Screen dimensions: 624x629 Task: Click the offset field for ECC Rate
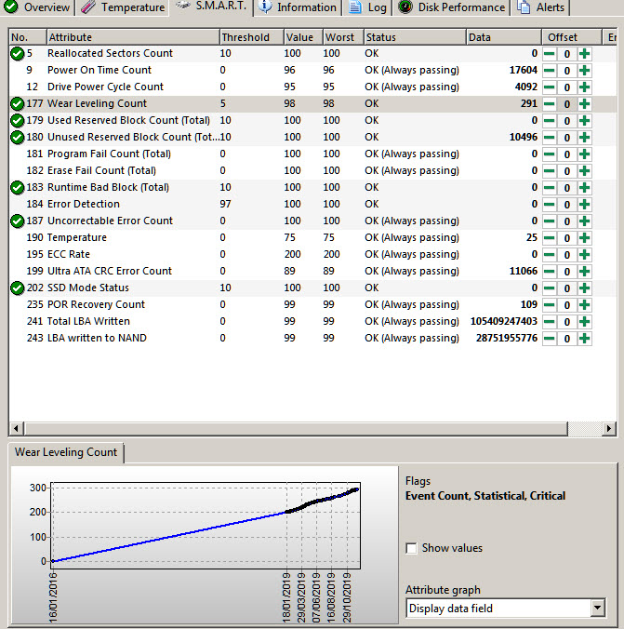coord(567,255)
